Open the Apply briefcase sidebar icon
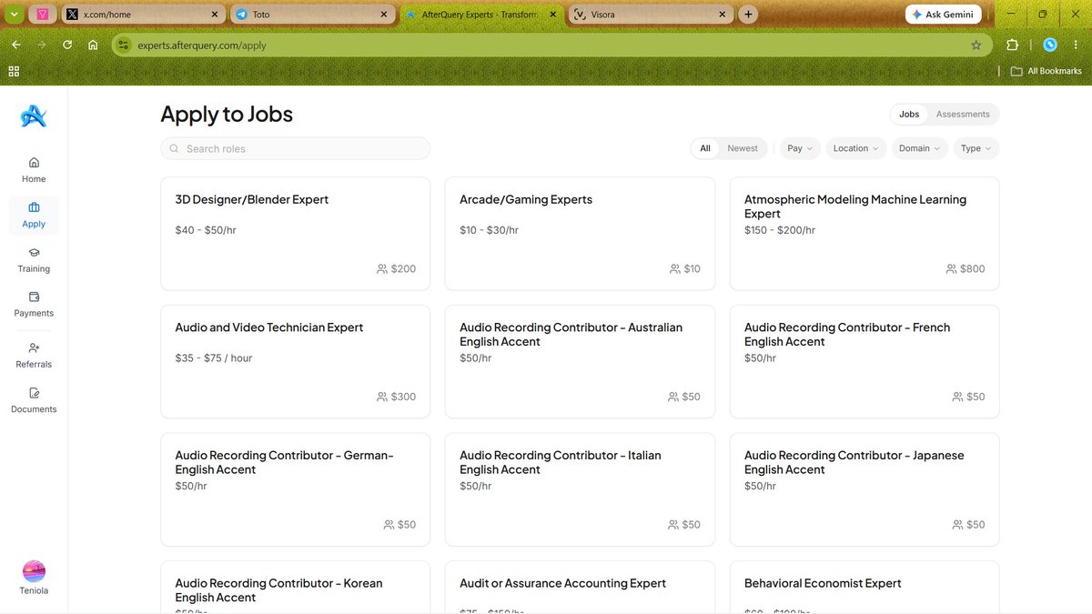Screen dimensions: 1092x614 [x=34, y=207]
